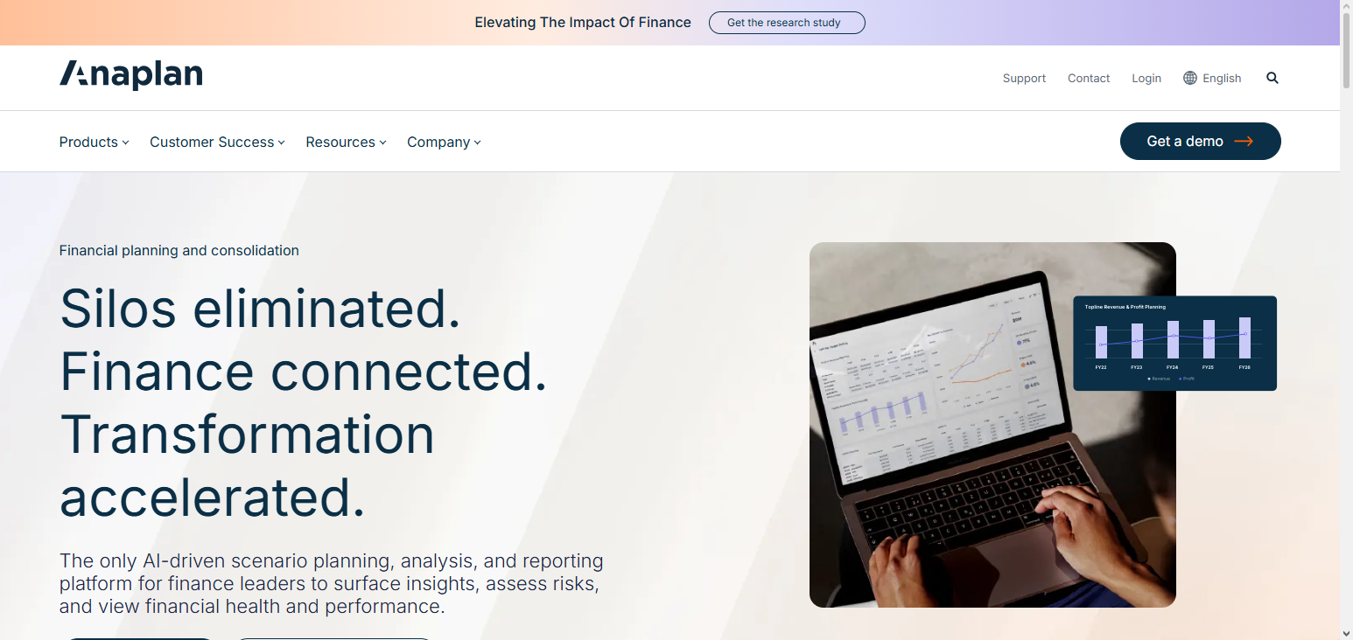Image resolution: width=1353 pixels, height=640 pixels.
Task: Select the Contact menu item
Action: tap(1088, 78)
